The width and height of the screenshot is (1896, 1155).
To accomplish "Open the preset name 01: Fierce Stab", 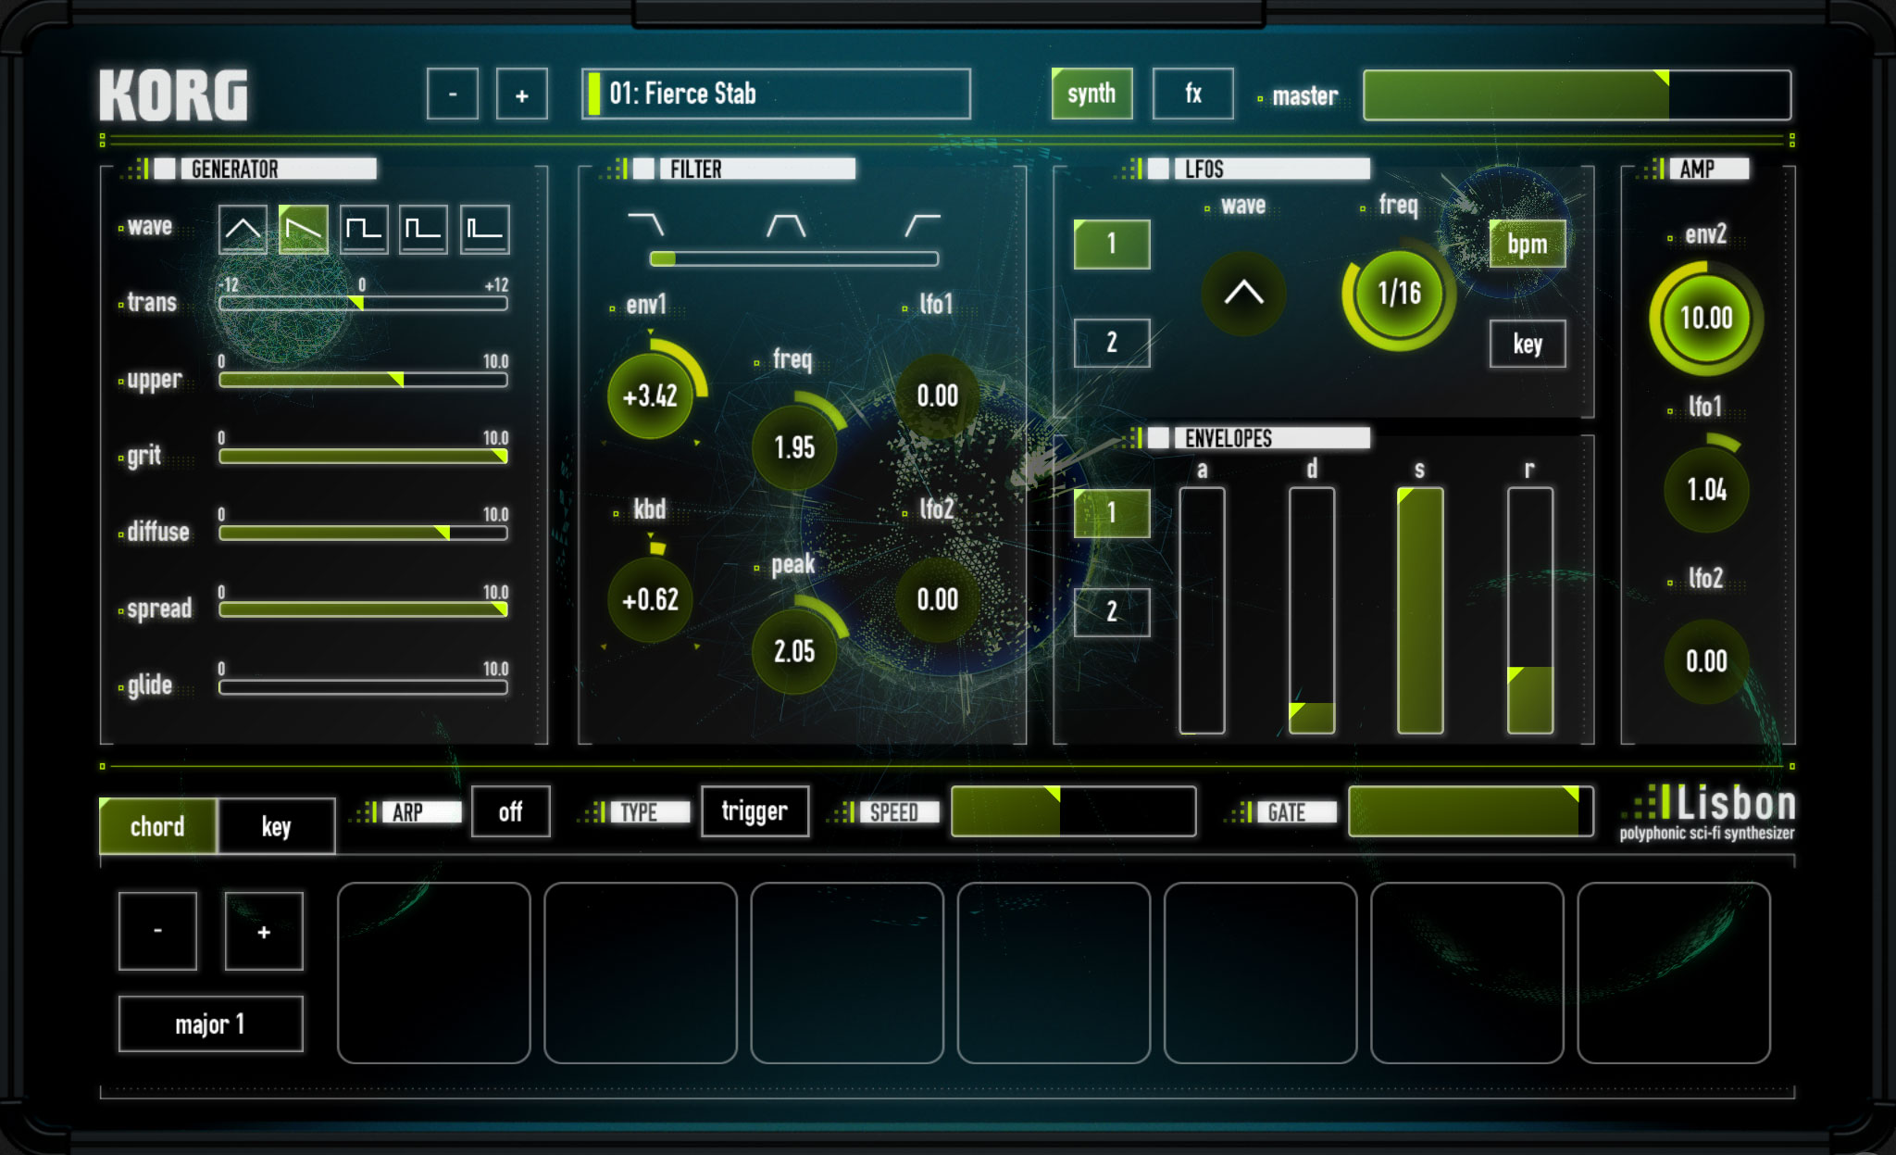I will click(x=776, y=94).
